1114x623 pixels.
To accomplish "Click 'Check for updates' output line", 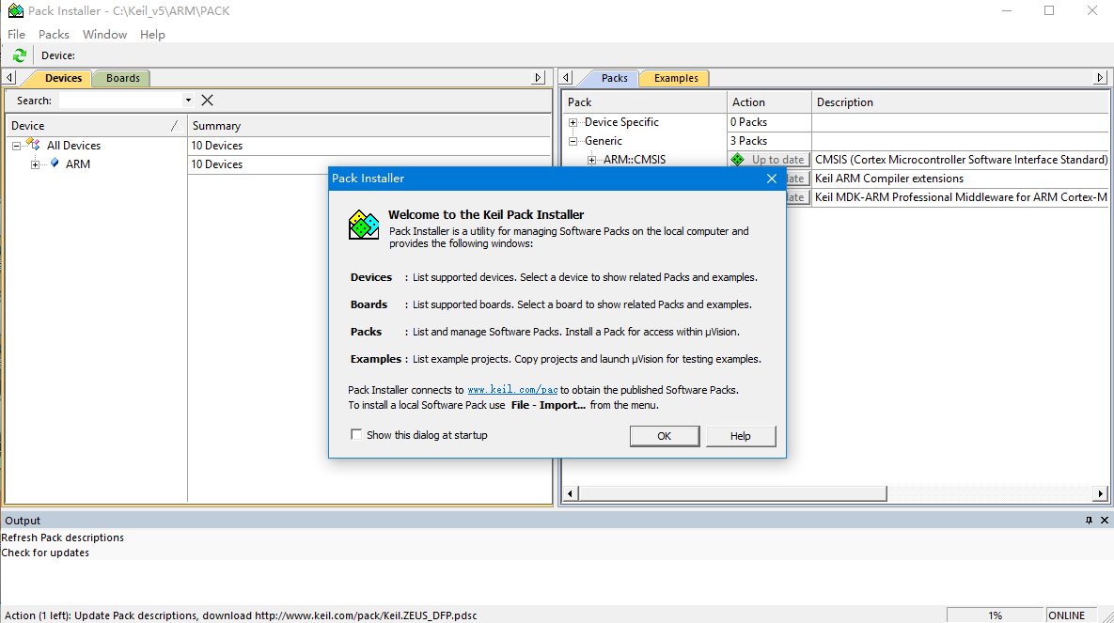I will click(x=45, y=553).
